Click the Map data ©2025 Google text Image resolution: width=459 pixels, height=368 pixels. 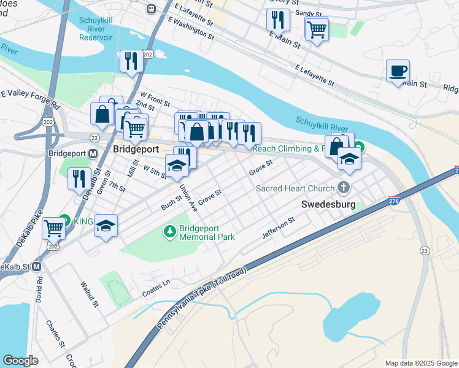421,363
